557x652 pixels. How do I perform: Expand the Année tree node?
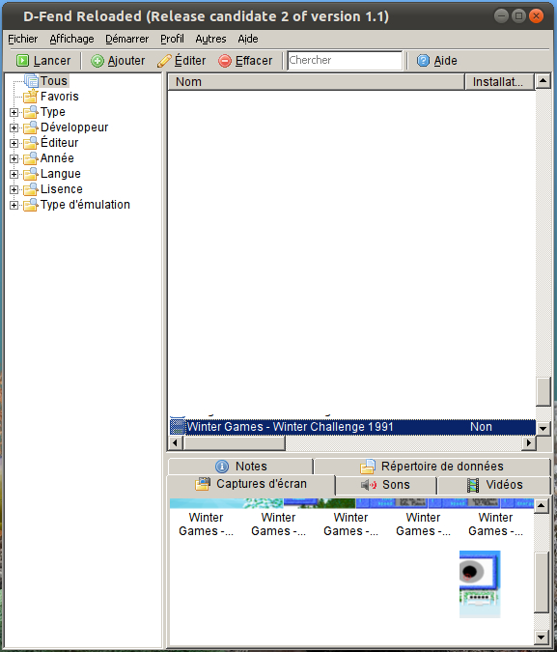tap(14, 158)
